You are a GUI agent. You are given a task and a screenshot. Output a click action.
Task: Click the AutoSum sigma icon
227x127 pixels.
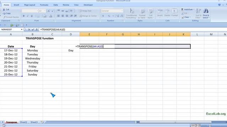click(182, 10)
